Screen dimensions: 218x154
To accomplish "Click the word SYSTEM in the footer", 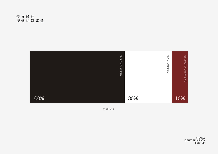I will [x=200, y=143].
